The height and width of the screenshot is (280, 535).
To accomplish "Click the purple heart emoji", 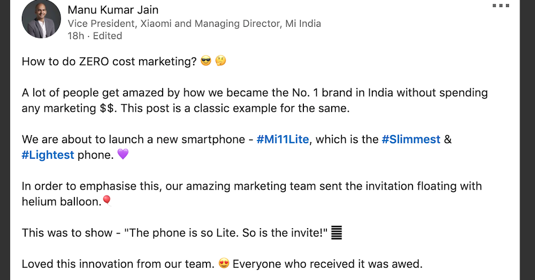I will click(x=123, y=155).
